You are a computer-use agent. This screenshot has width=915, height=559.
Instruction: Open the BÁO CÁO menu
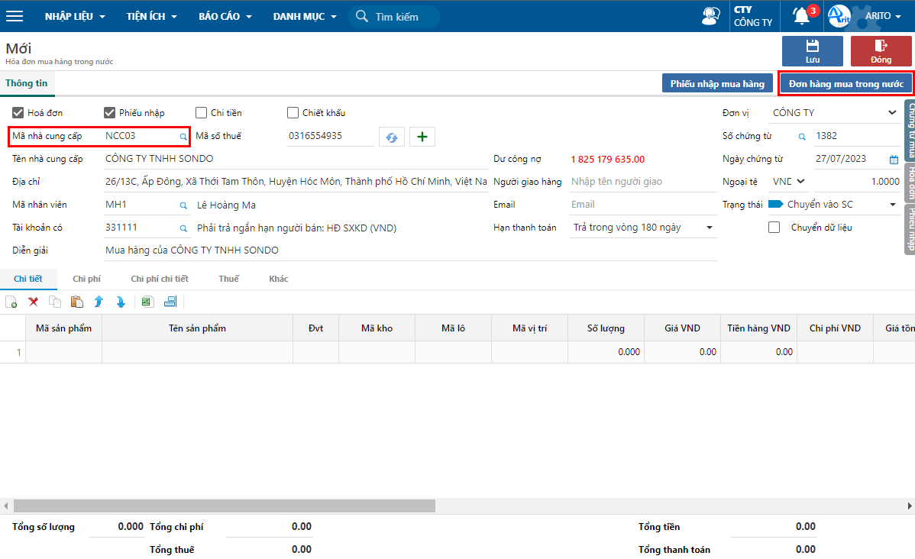(x=225, y=16)
